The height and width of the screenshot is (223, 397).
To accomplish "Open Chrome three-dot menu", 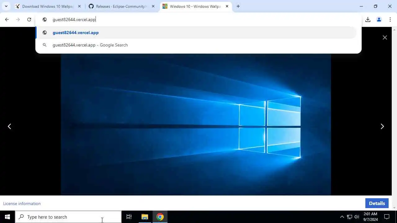I will [390, 20].
